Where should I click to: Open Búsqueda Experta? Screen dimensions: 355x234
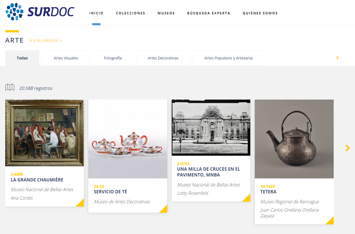tap(209, 13)
